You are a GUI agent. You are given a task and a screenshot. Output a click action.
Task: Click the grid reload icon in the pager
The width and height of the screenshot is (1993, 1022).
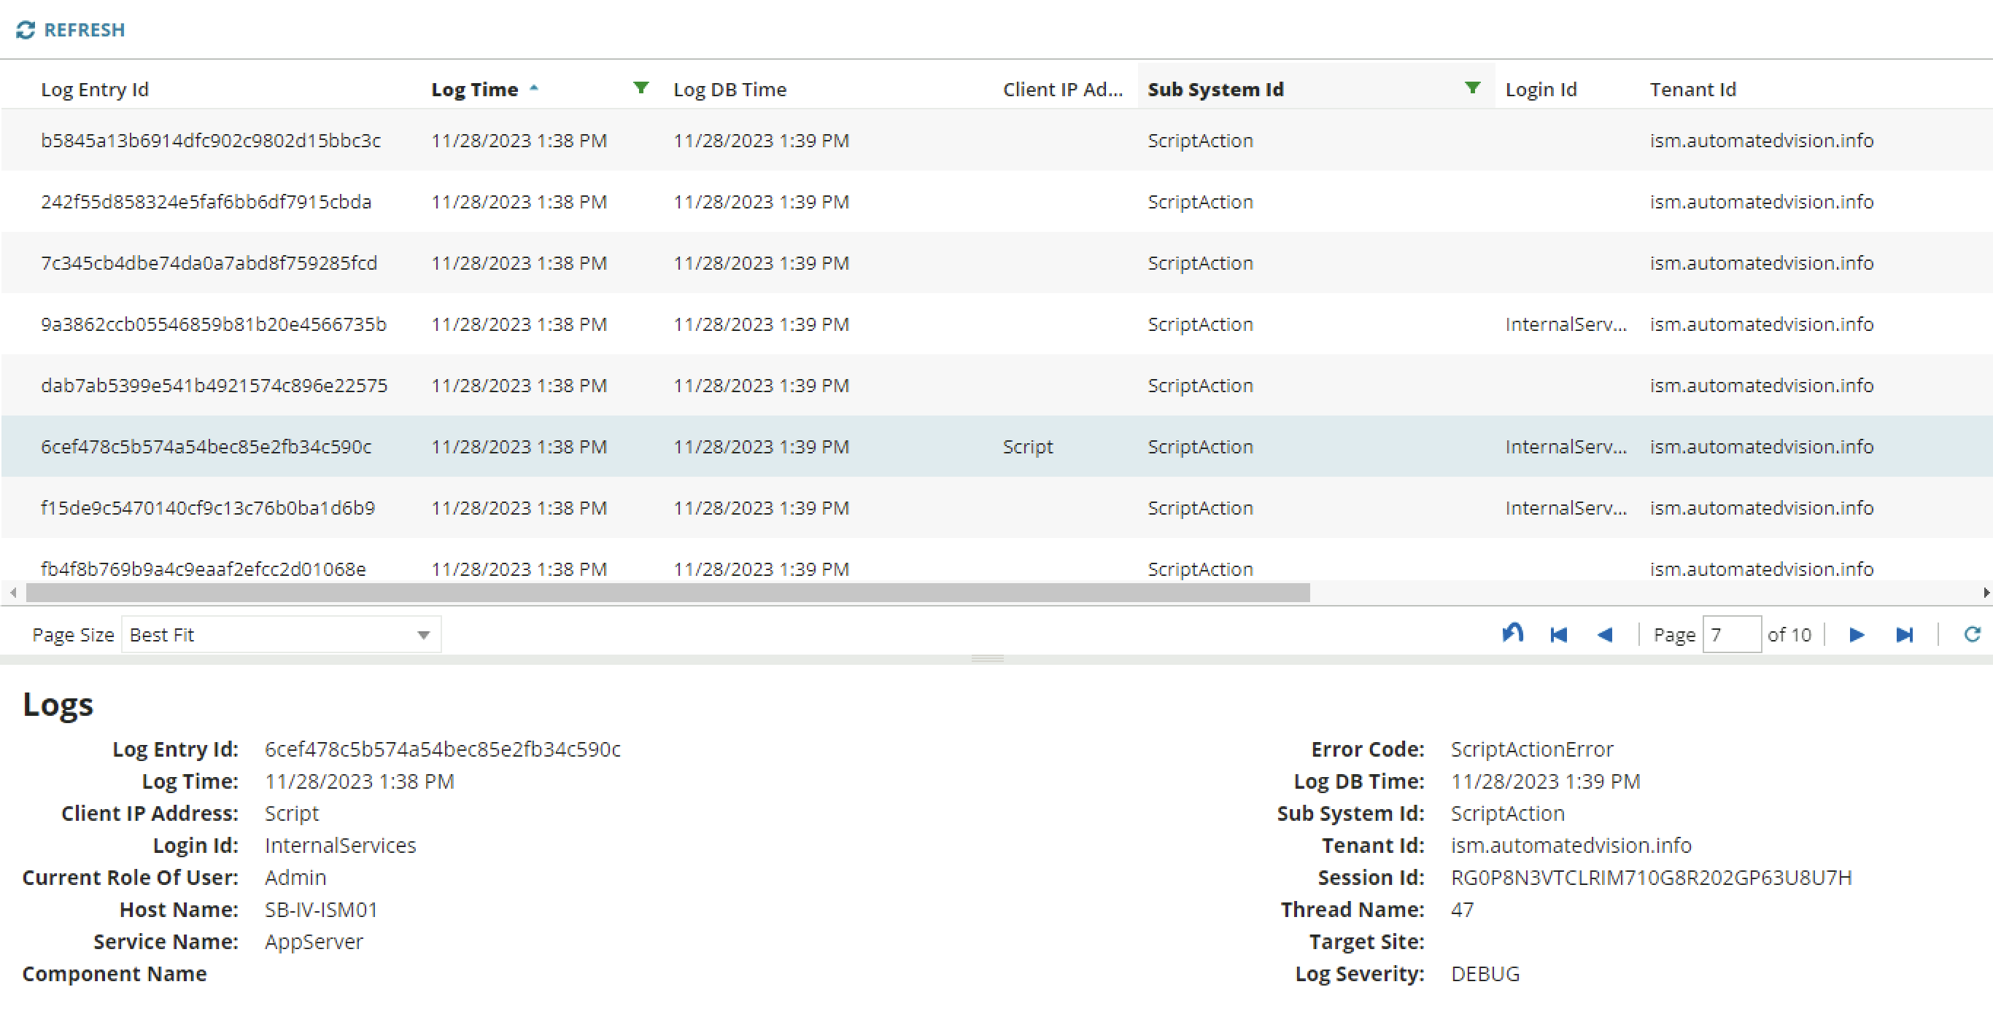tap(1972, 634)
